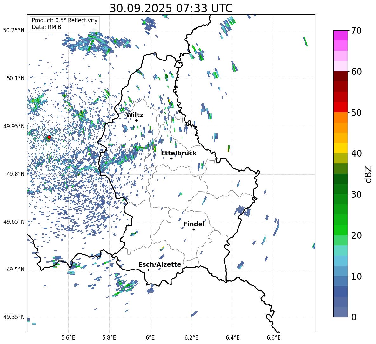Click the Findel station cross marker
Viewport: 376px width, 344px height.
tap(194, 229)
